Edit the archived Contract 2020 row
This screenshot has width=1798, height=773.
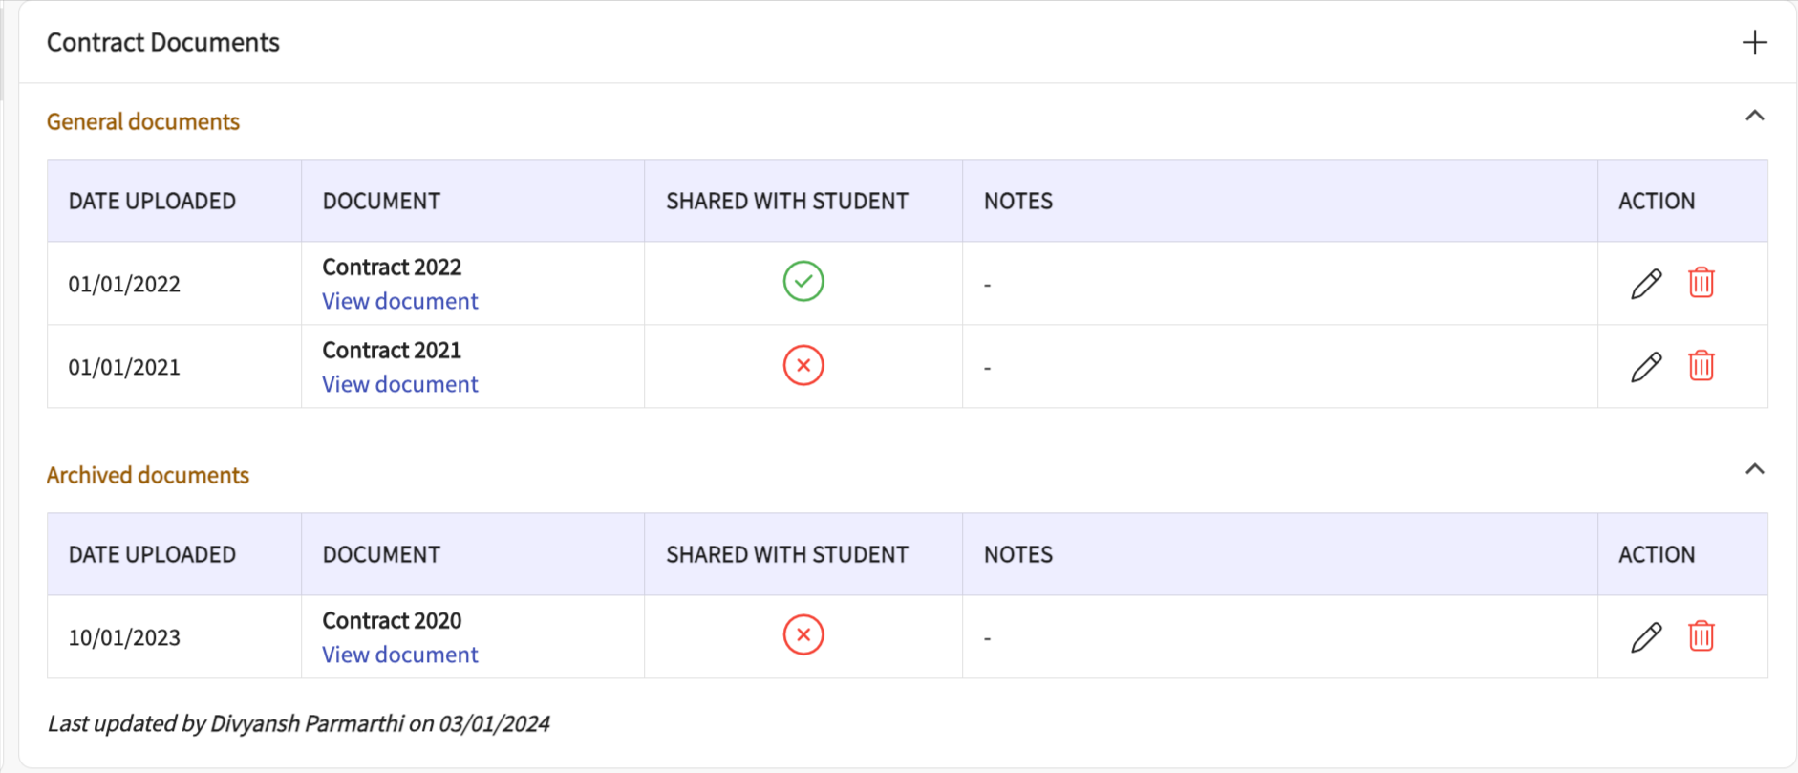point(1646,637)
